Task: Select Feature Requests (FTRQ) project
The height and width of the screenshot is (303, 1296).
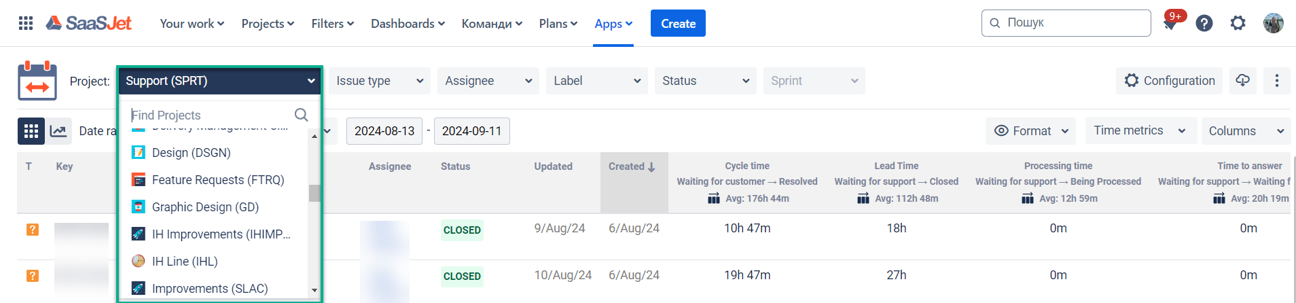Action: tap(217, 180)
